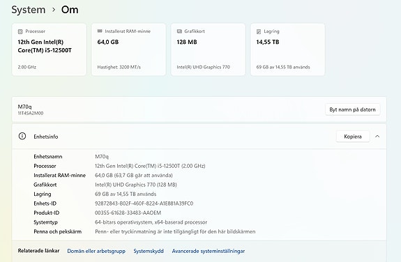Click the Processor value in device info

(150, 166)
